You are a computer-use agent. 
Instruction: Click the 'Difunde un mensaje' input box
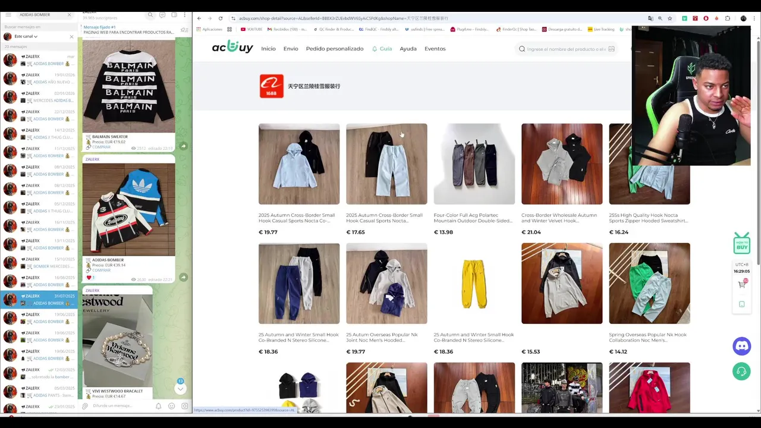pyautogui.click(x=122, y=406)
